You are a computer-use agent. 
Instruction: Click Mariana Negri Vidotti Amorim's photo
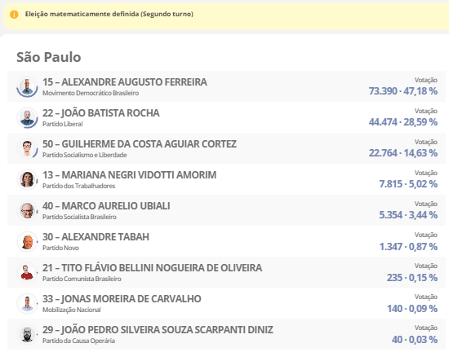pyautogui.click(x=27, y=179)
